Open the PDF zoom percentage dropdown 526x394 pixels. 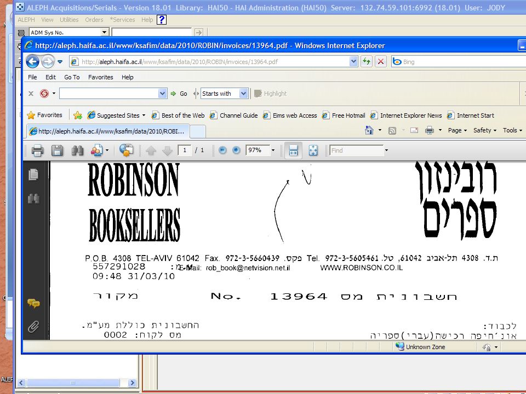click(273, 150)
